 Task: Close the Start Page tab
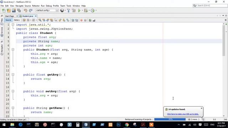tap(17, 16)
